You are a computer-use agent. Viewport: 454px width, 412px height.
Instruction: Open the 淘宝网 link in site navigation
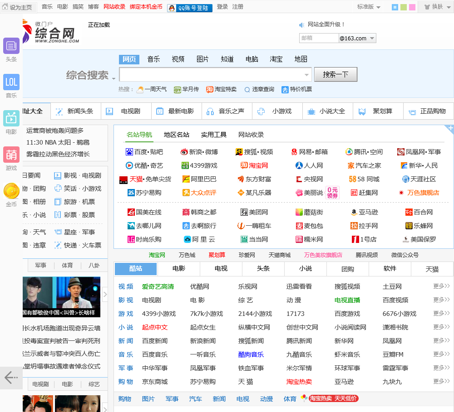tap(254, 166)
